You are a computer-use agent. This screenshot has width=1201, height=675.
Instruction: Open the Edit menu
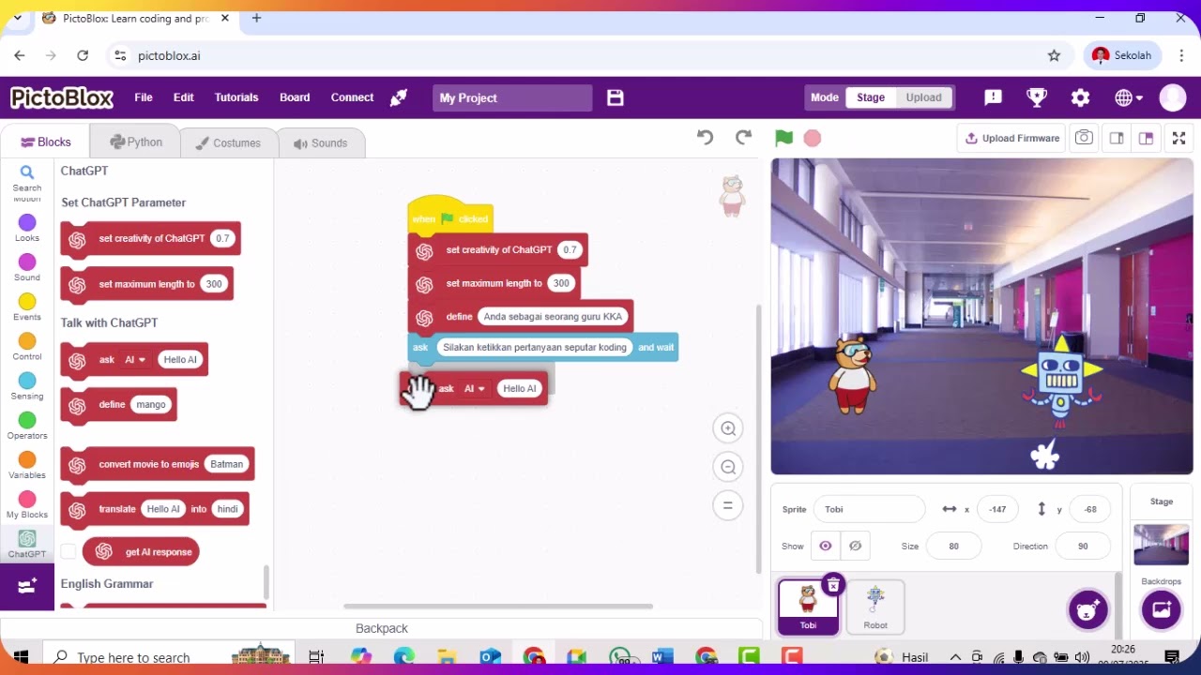184,97
